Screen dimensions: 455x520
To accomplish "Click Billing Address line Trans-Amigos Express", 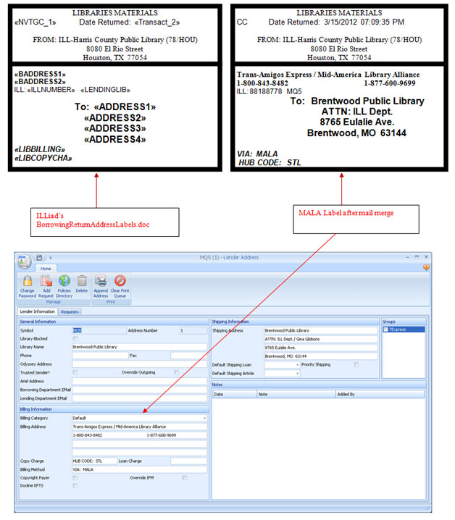I will [139, 427].
